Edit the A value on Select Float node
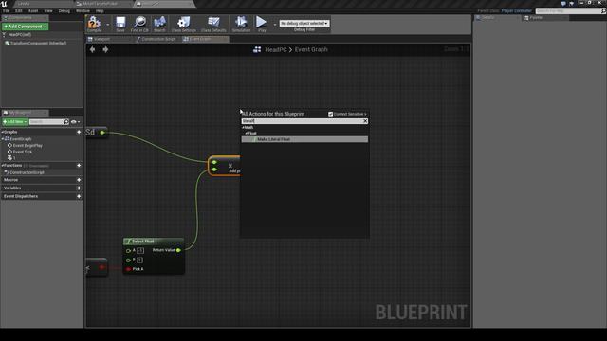Viewport: 607px width, 341px height. point(140,250)
